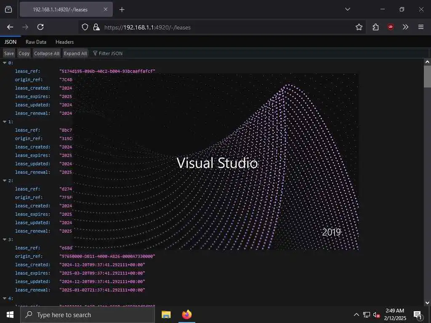
Task: Select the origin_ref key under item 1
Action: [29, 138]
